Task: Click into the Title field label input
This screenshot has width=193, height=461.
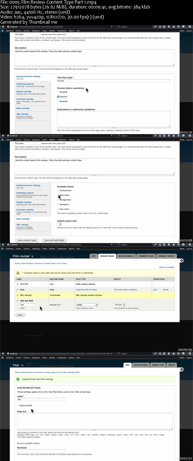Action: tap(114, 81)
